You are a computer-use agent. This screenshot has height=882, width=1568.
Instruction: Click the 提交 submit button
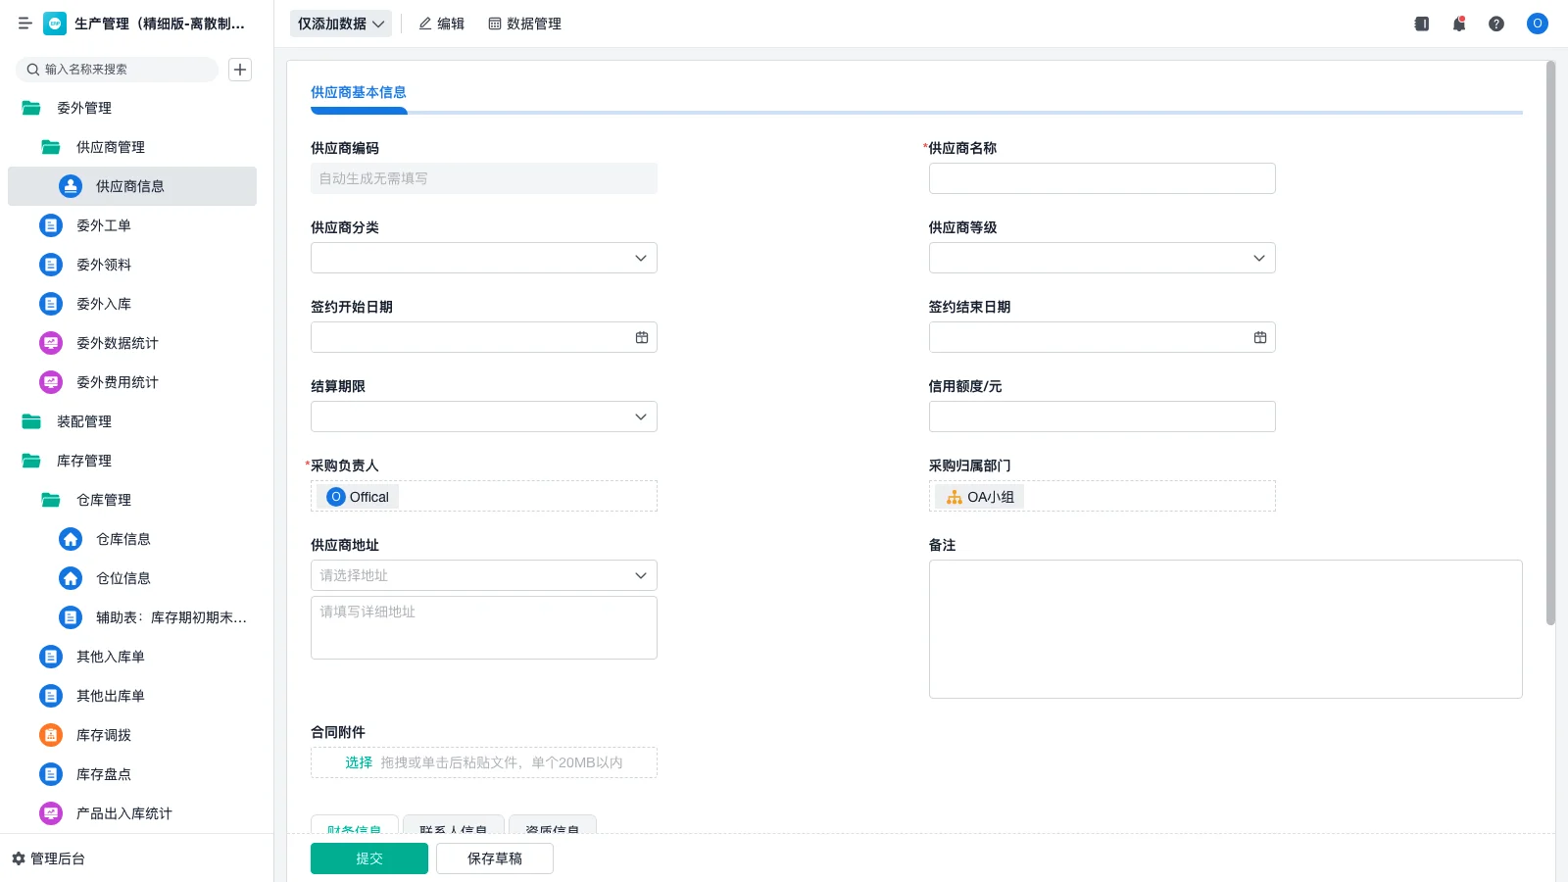[x=369, y=857]
